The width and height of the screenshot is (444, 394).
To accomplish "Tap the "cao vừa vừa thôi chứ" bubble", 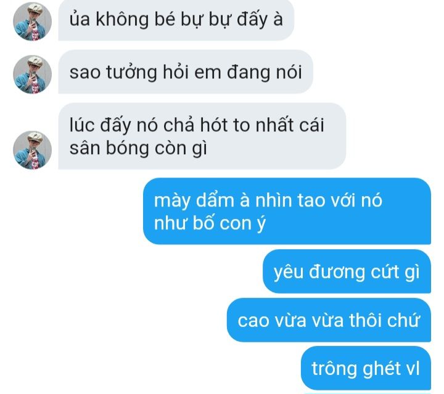I will [329, 320].
